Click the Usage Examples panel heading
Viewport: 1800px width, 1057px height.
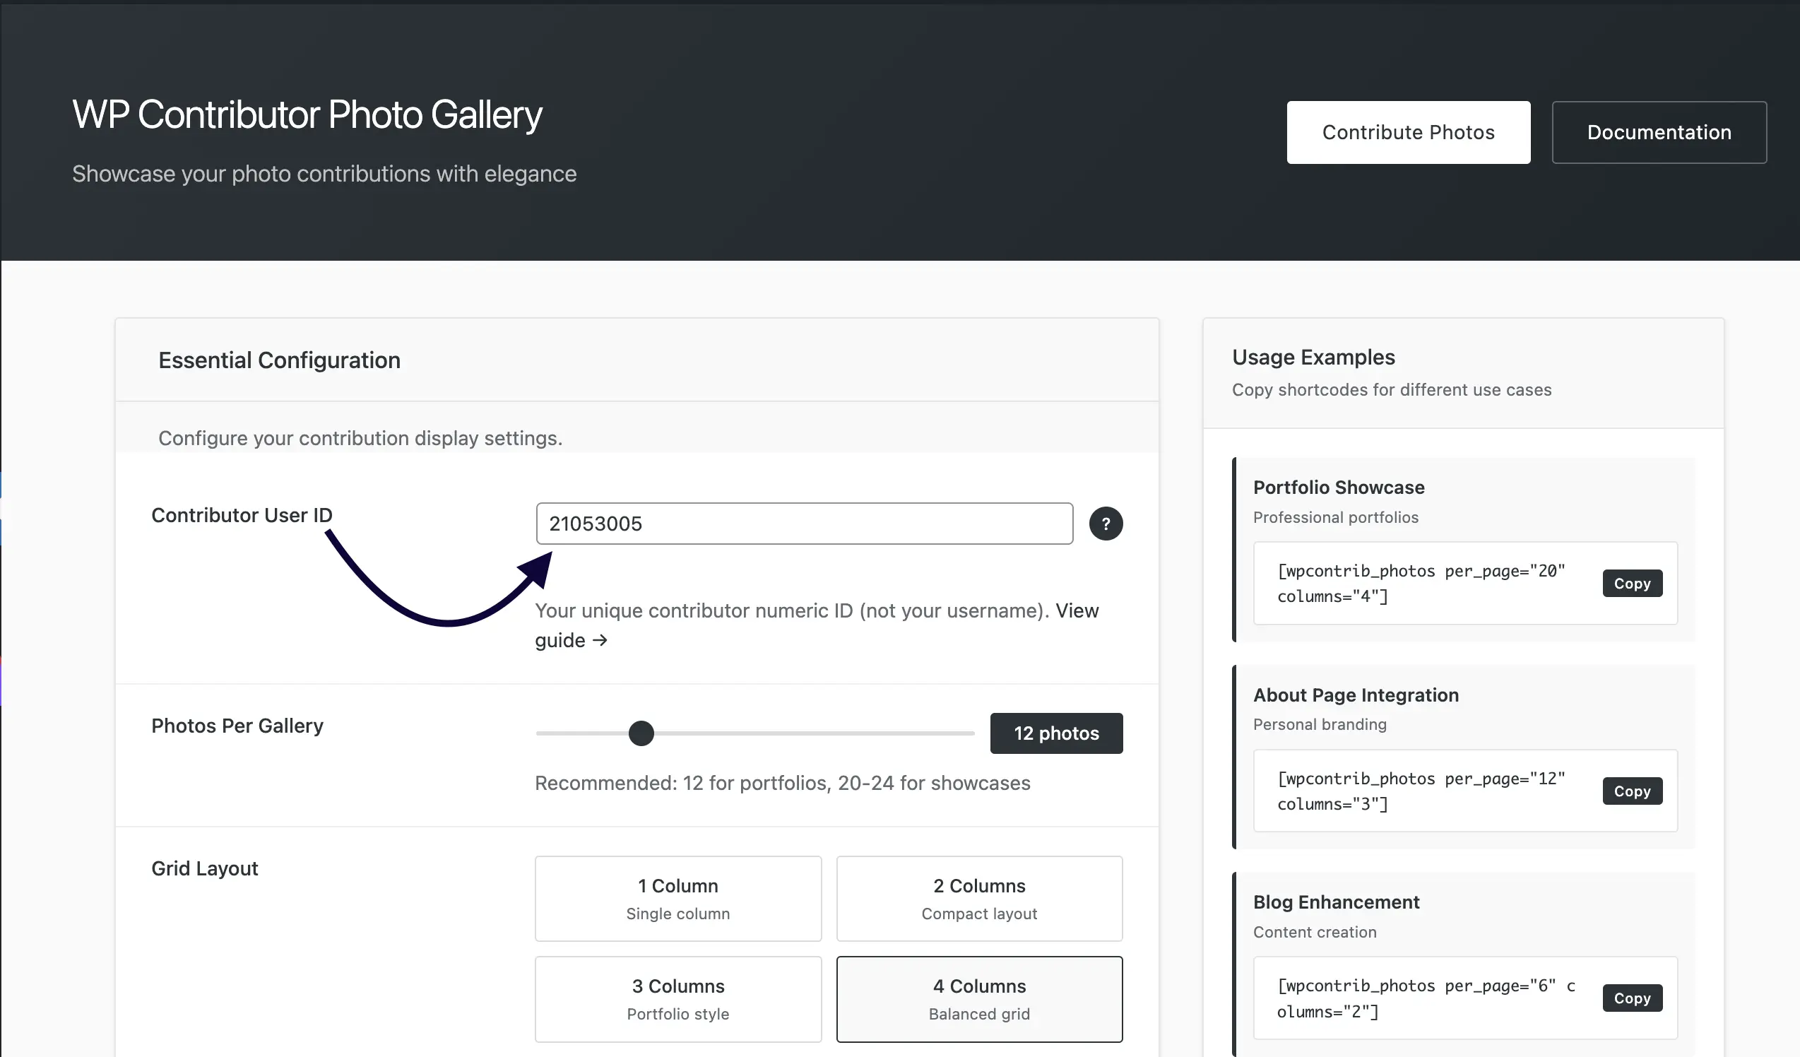(1313, 357)
